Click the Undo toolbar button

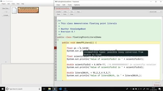coord(65,12)
